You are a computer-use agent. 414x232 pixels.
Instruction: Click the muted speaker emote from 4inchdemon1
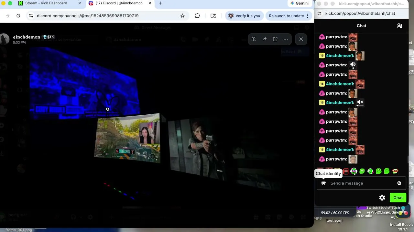360,102
